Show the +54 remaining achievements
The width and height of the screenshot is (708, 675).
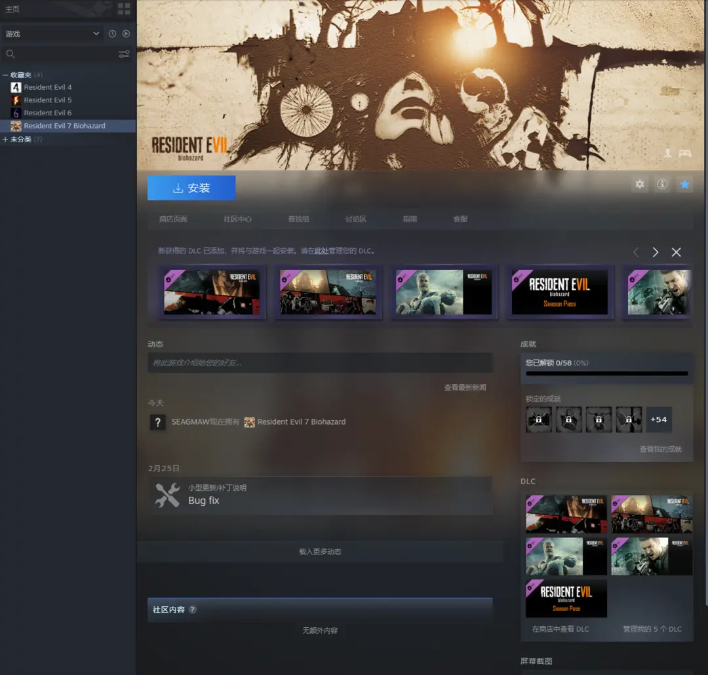[659, 419]
